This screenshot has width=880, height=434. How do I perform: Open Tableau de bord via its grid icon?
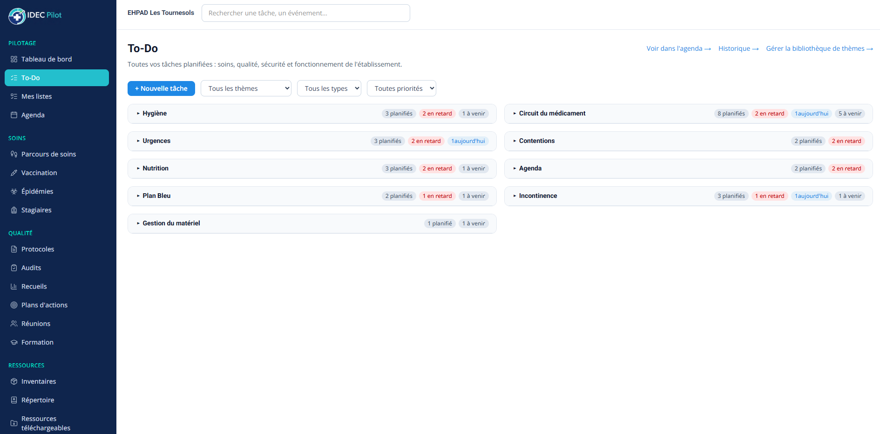click(x=14, y=59)
